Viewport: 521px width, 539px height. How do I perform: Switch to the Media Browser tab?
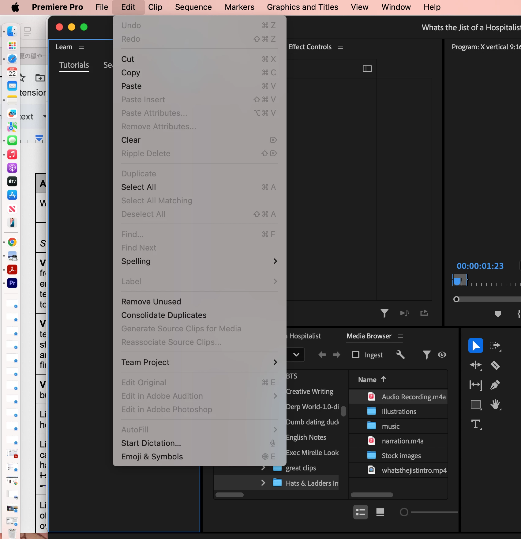(x=369, y=336)
